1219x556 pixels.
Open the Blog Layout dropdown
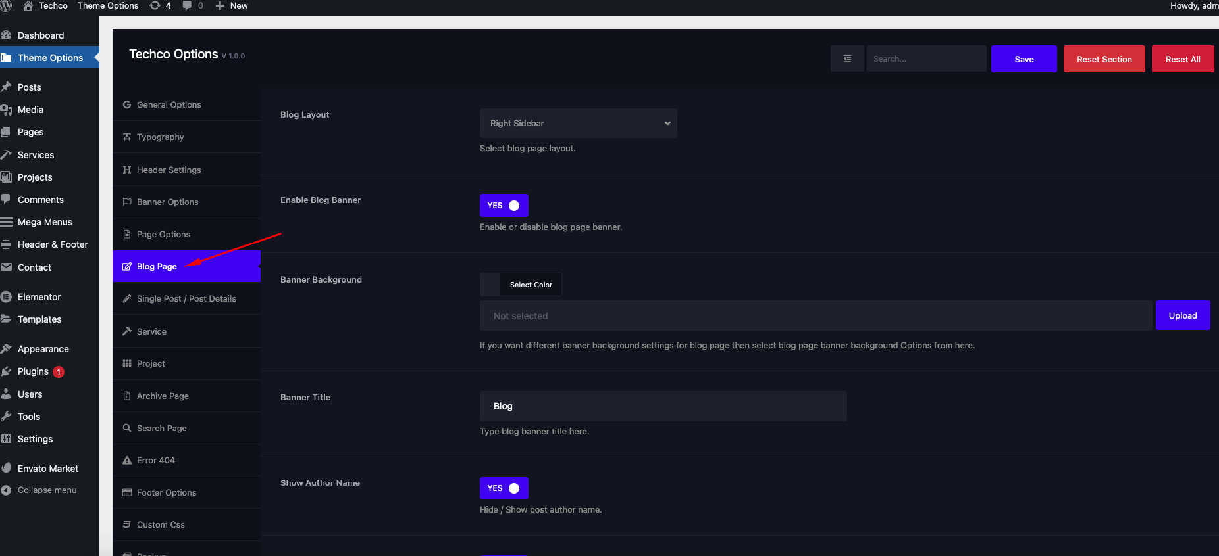[578, 124]
